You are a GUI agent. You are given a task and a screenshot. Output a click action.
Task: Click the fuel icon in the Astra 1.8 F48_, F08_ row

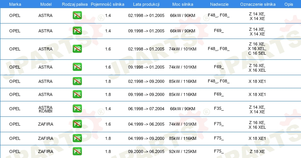pos(77,81)
